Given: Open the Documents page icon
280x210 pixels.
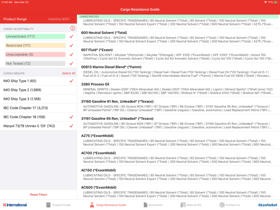Looking at the screenshot, I should 146,205.
